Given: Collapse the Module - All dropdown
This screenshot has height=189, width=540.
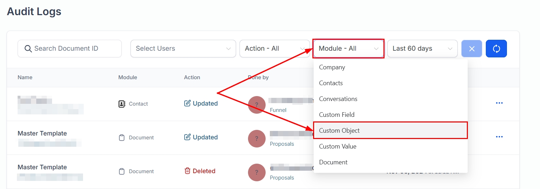Looking at the screenshot, I should point(348,49).
